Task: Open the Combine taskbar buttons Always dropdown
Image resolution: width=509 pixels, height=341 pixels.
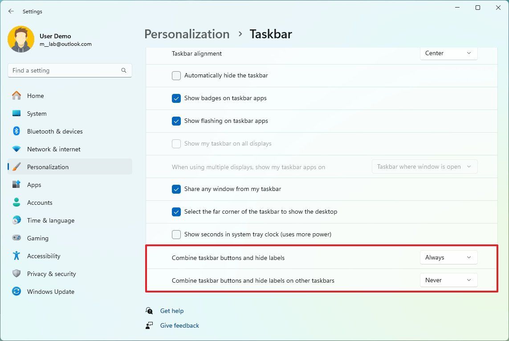Action: point(448,257)
